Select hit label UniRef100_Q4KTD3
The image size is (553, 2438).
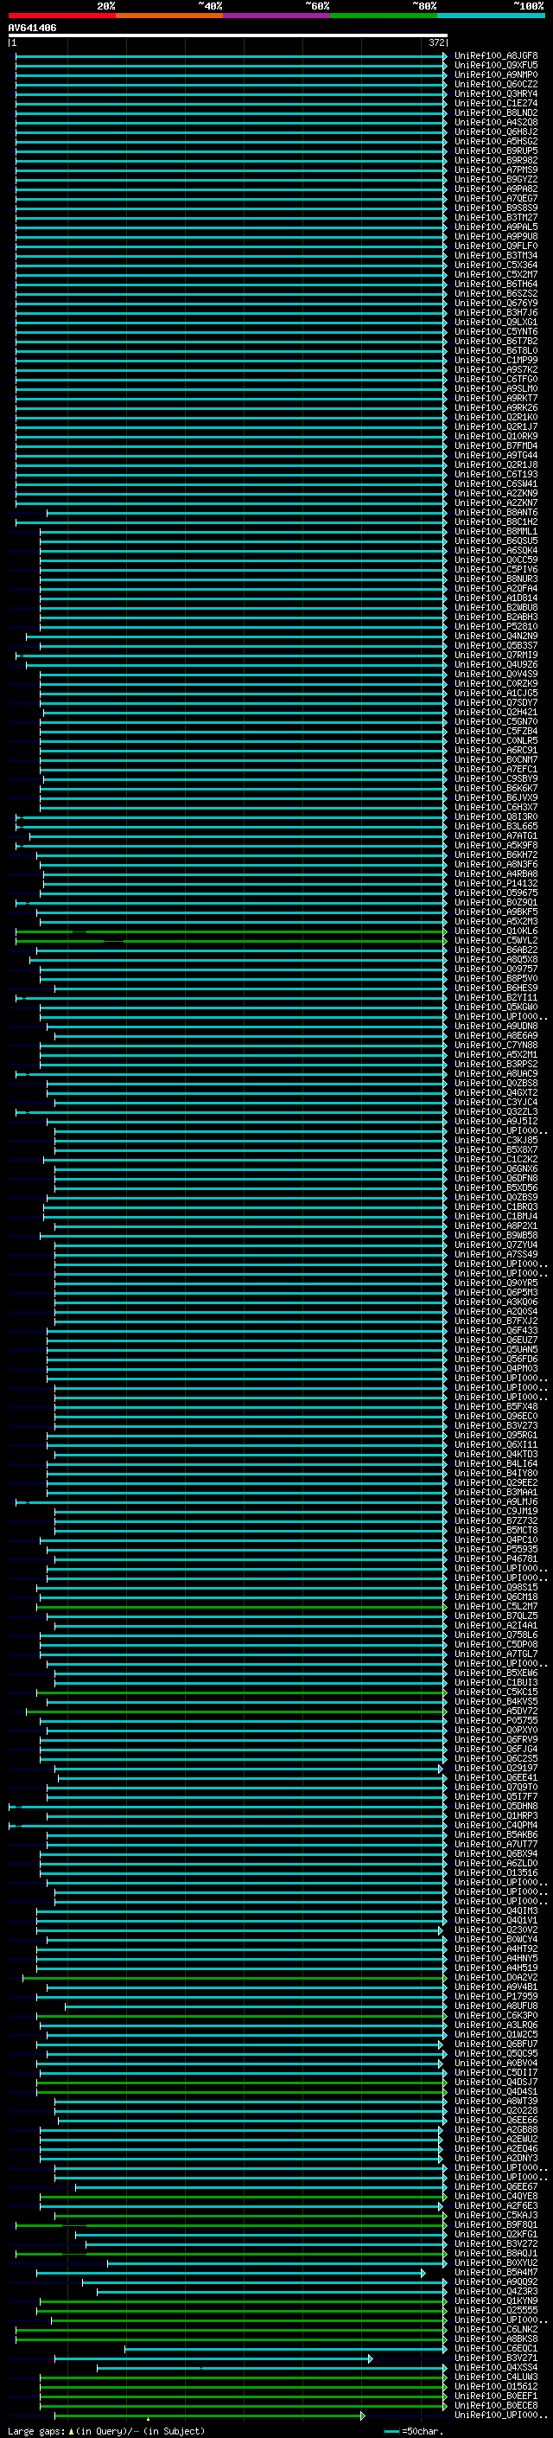(x=496, y=1455)
